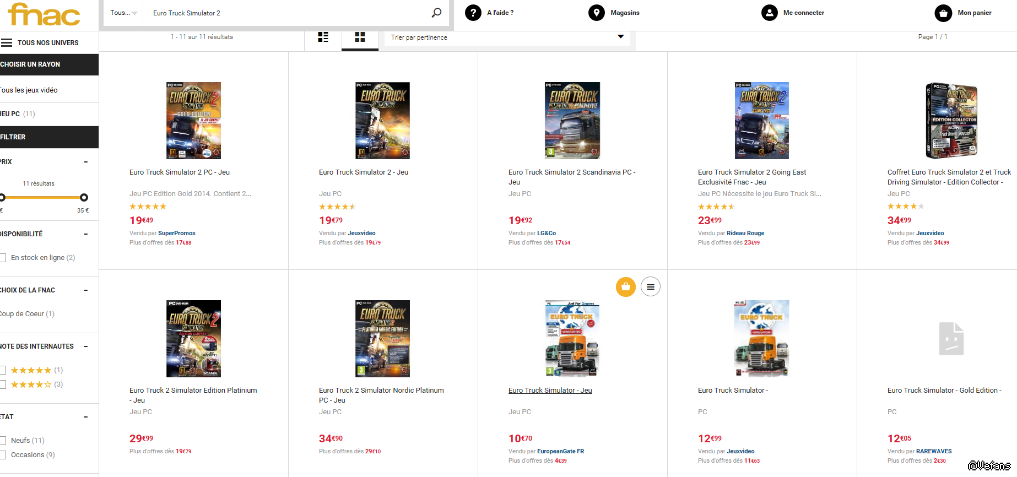Image resolution: width=1017 pixels, height=477 pixels.
Task: Open the Euro Truck Simulator - Jeu link
Action: [x=550, y=391]
